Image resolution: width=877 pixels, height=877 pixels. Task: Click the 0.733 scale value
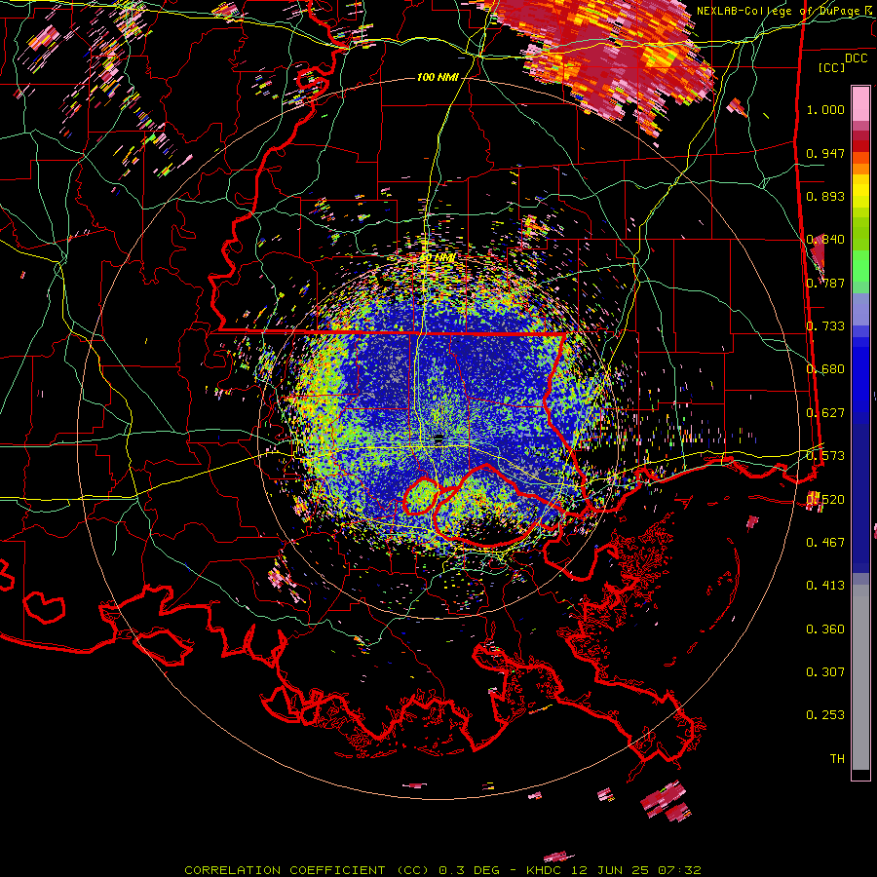click(x=825, y=326)
